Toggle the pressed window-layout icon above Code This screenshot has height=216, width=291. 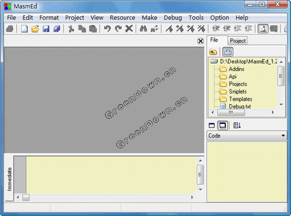point(222,125)
